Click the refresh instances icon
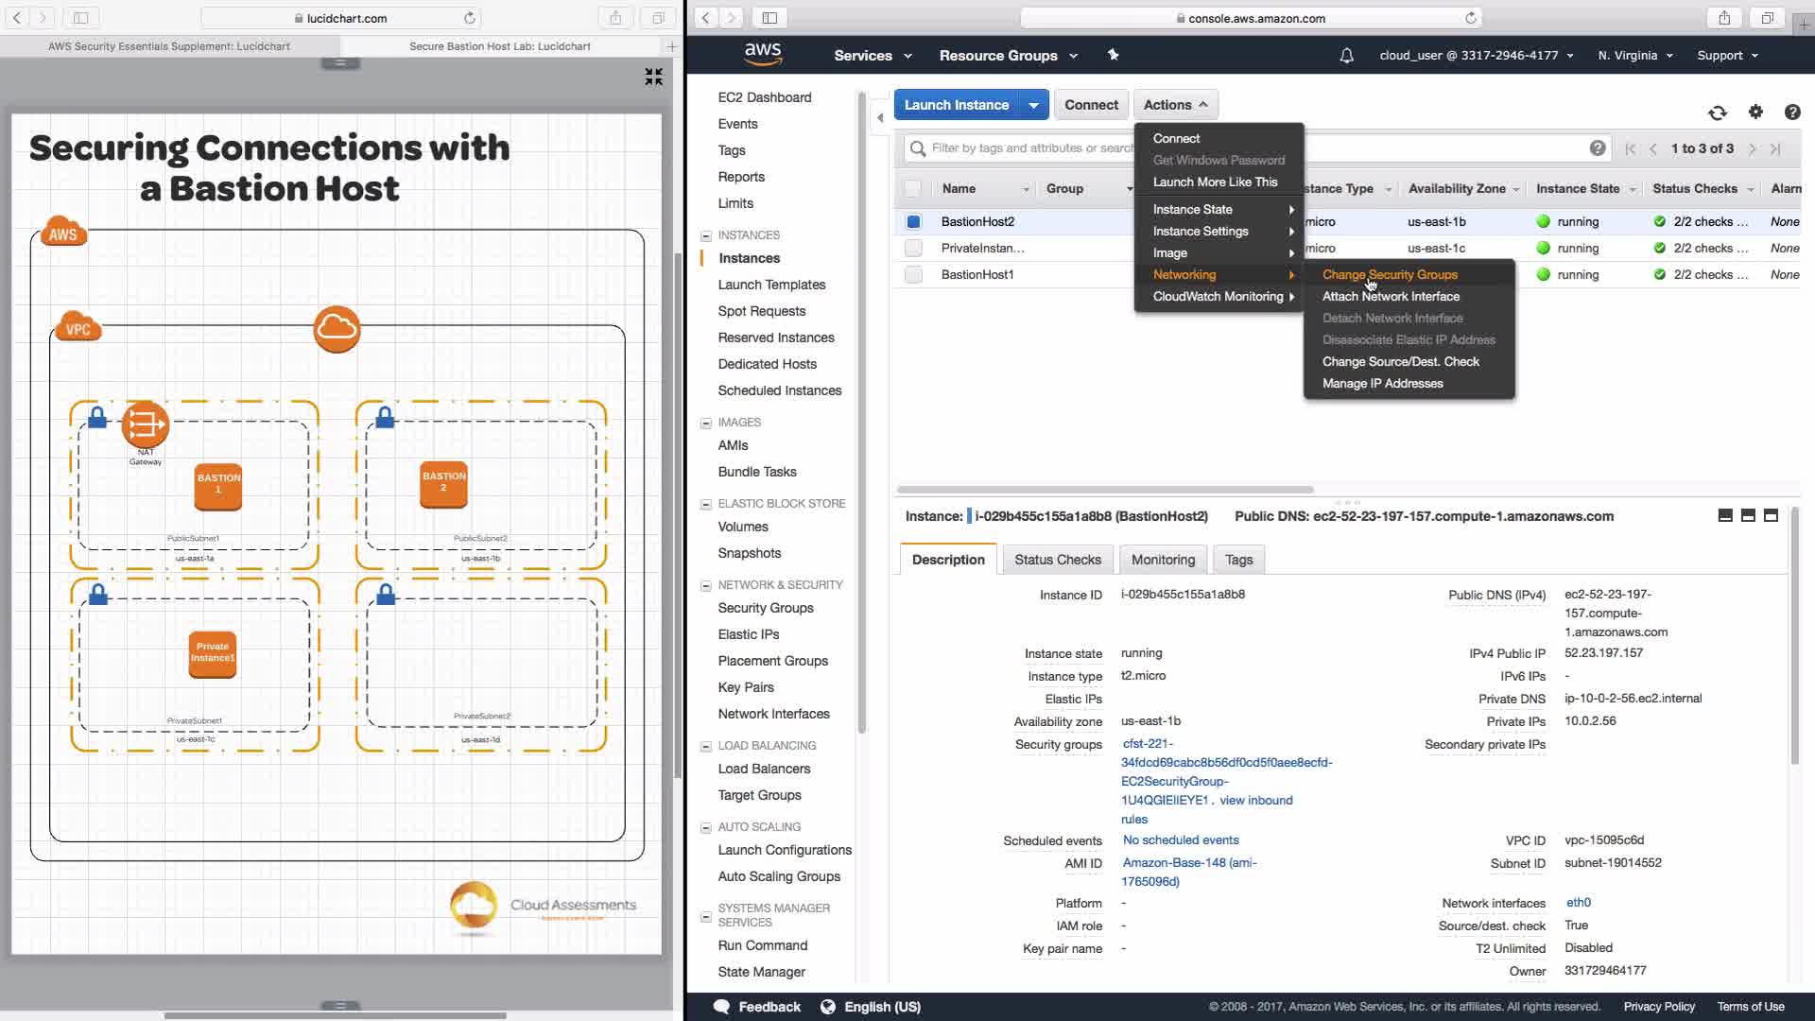The height and width of the screenshot is (1021, 1815). coord(1718,112)
